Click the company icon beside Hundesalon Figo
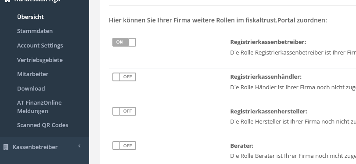 (7, 1)
